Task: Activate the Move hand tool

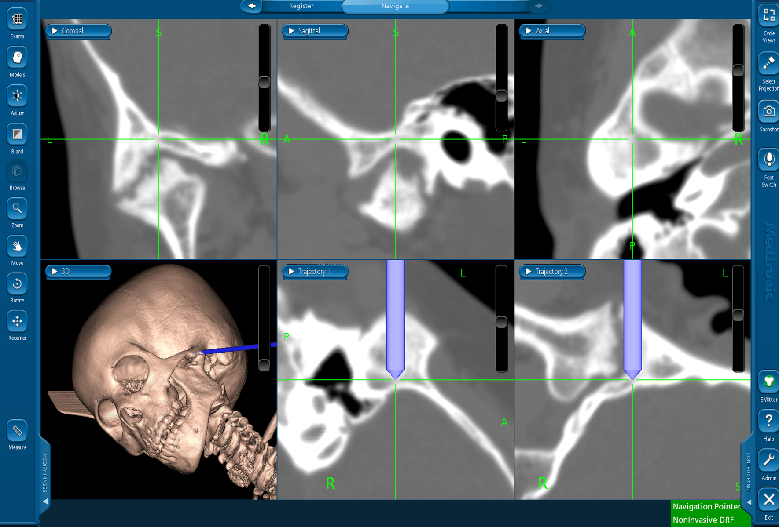Action: [x=17, y=246]
